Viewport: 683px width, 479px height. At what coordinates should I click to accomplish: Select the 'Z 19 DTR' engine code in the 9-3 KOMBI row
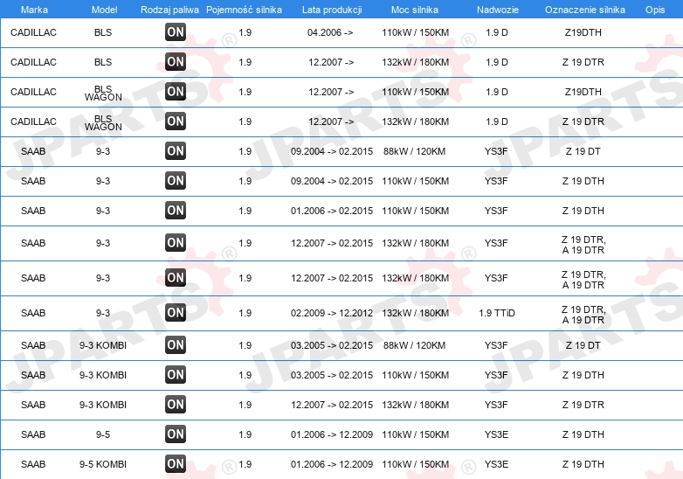tap(583, 405)
